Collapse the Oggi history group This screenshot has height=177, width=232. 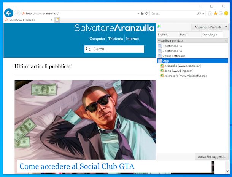193,61
